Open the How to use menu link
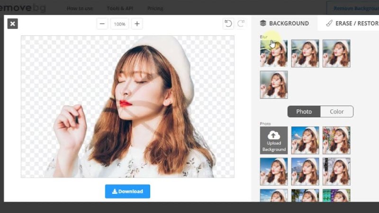 pos(79,8)
